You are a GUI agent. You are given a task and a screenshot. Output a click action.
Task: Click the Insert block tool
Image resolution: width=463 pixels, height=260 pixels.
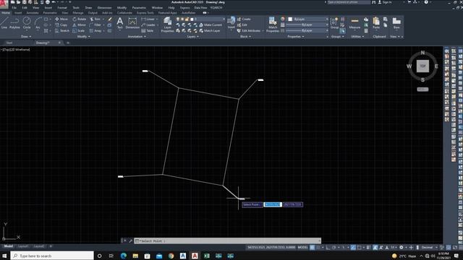click(x=231, y=23)
